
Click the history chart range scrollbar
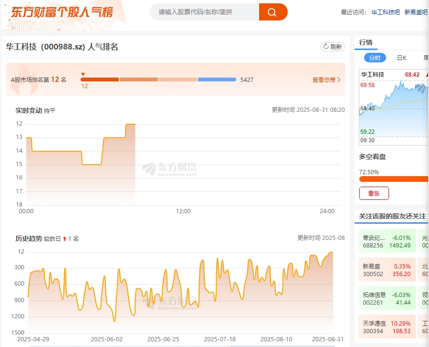[x=182, y=346]
